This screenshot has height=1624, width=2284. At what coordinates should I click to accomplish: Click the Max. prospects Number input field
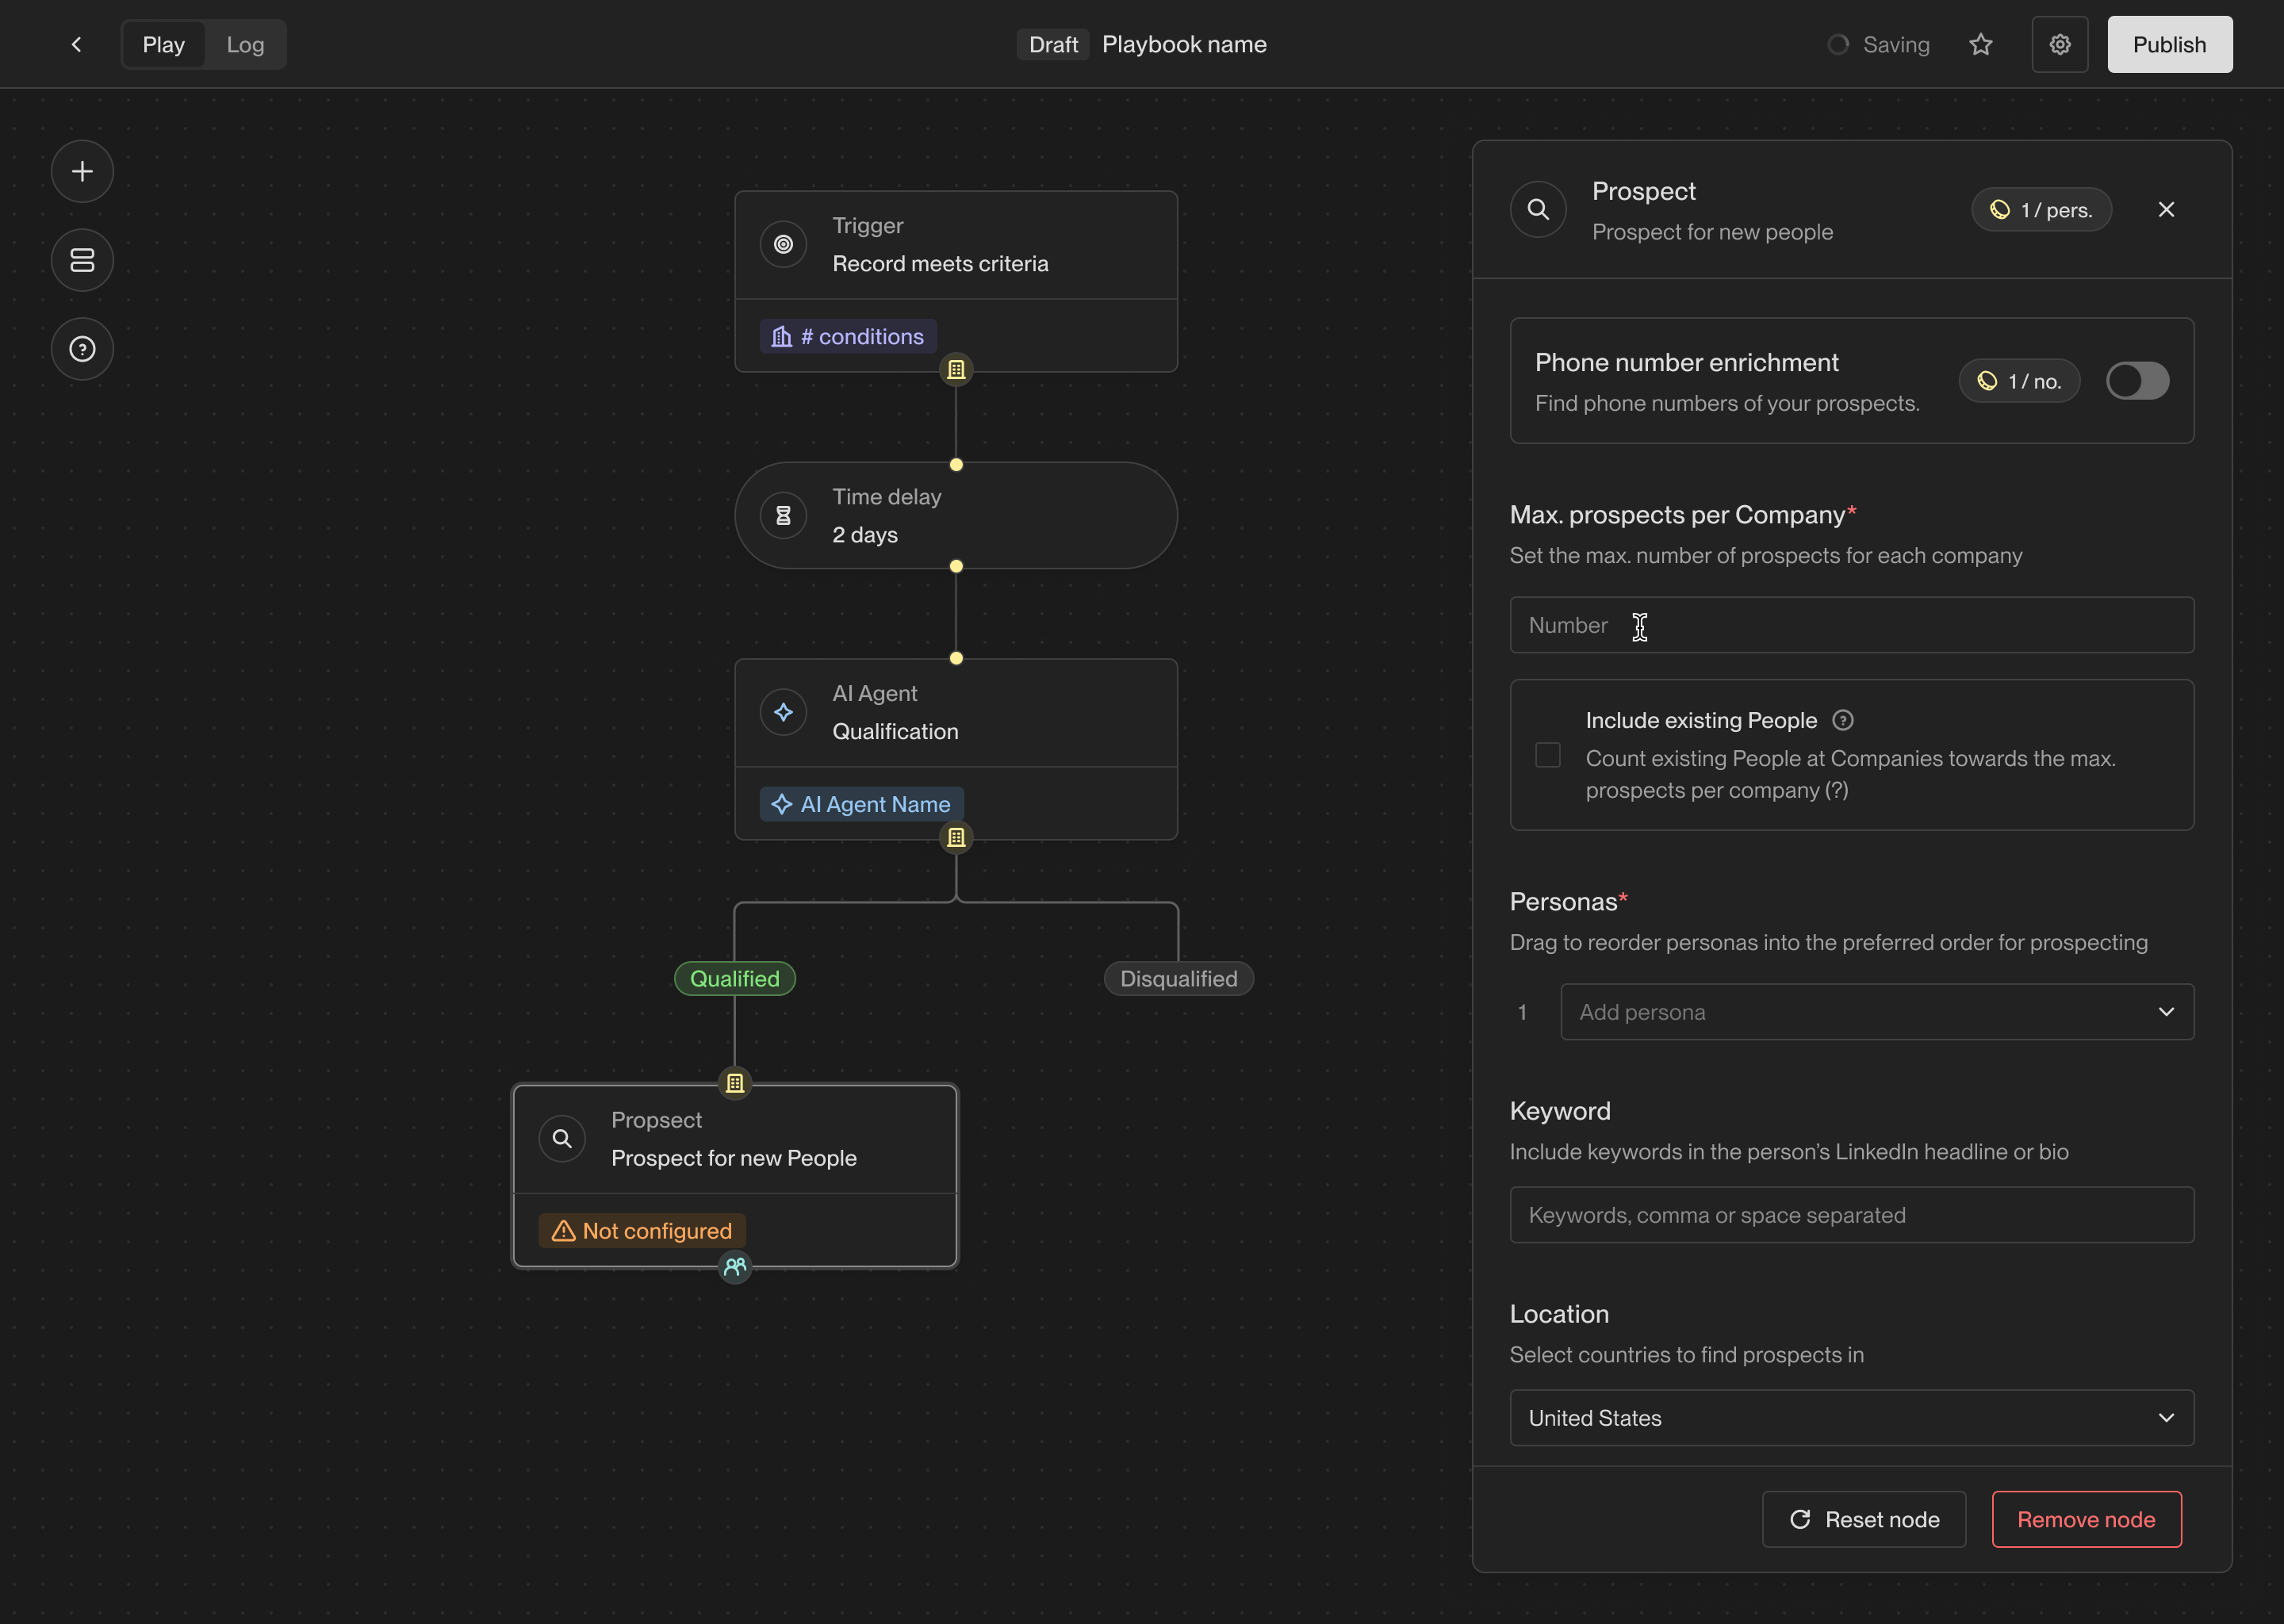[x=1851, y=626]
